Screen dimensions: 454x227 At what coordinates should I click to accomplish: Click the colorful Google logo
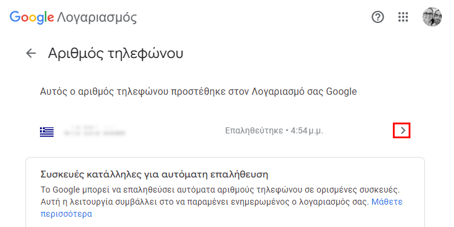pyautogui.click(x=32, y=18)
